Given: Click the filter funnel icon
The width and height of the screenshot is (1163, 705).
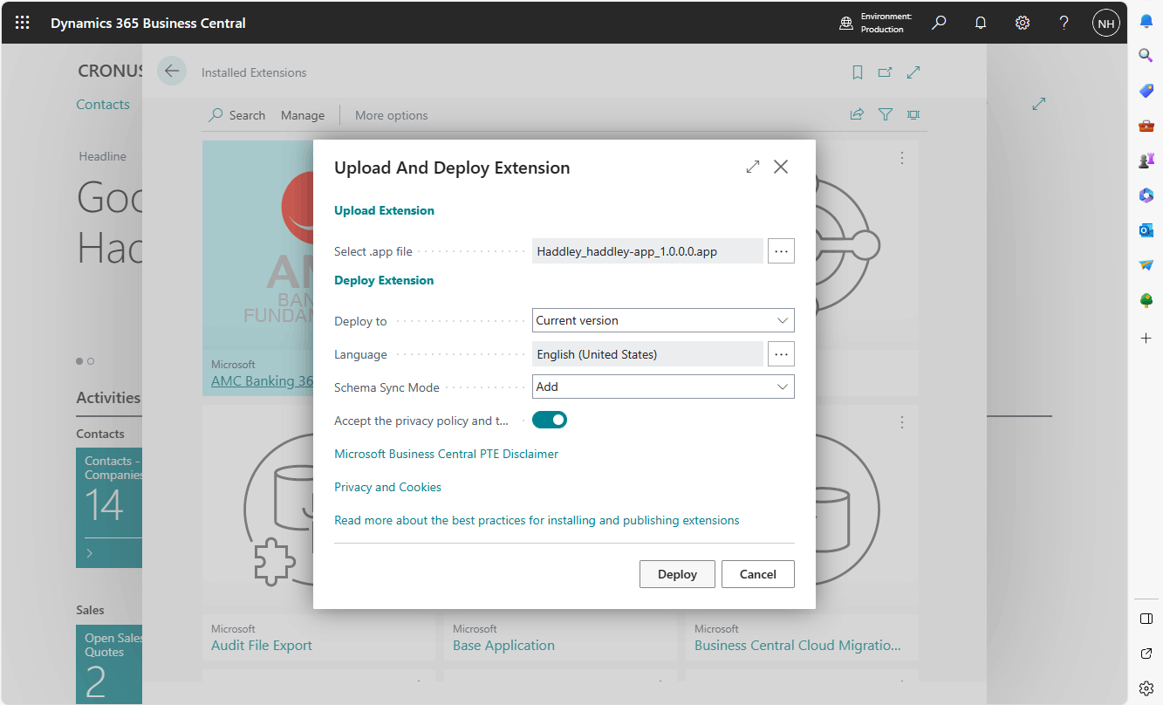Looking at the screenshot, I should point(886,114).
